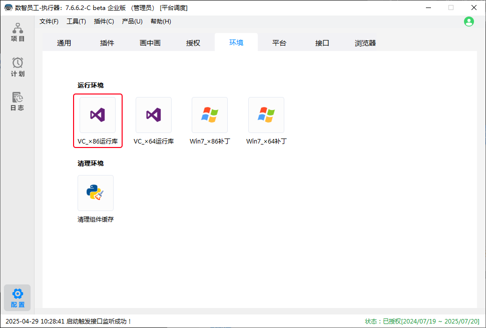Switch to the 授权 tab

tap(193, 42)
